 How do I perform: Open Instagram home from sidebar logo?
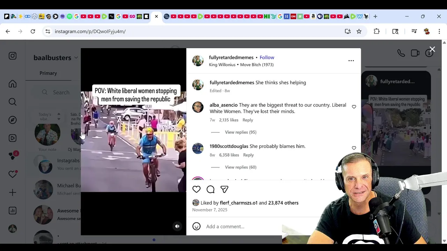pos(13,56)
